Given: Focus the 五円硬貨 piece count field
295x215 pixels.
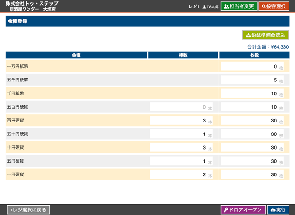Looking at the screenshot, I should 249,161.
